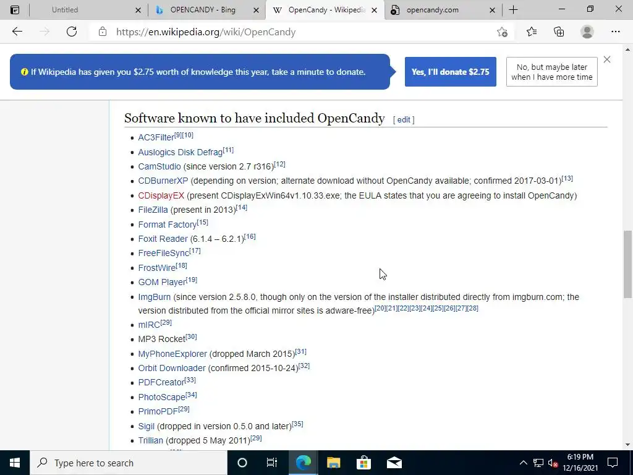Dismiss the Wikipedia donation banner
Screen dimensions: 633x475
(x=607, y=59)
